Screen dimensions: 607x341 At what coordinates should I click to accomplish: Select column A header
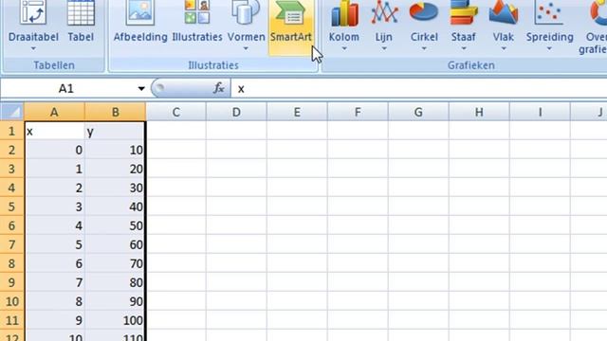pos(54,112)
